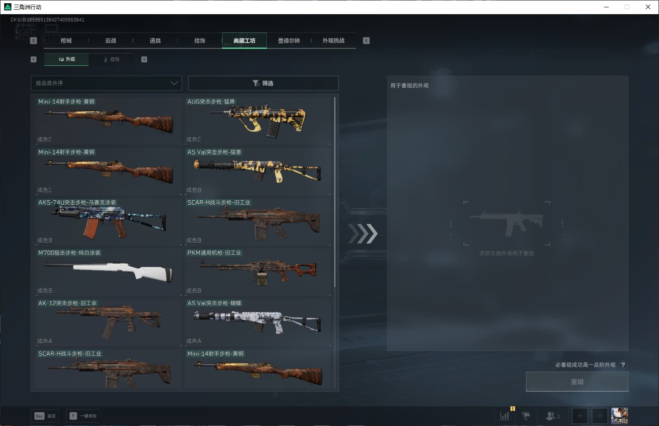This screenshot has width=659, height=426.
Task: Click the 重组 button
Action: click(x=577, y=382)
